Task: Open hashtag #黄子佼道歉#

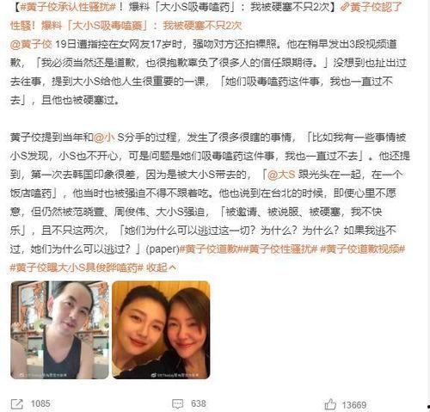Action: (x=211, y=249)
